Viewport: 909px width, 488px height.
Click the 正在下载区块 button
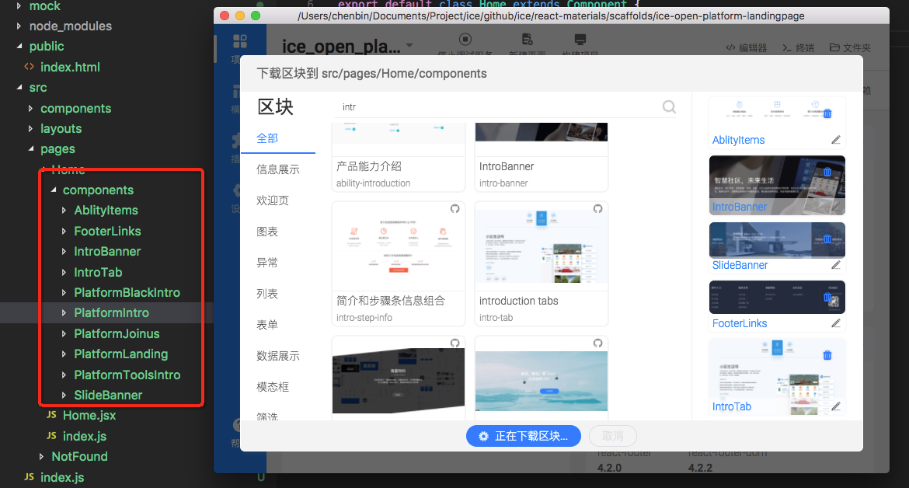pos(523,436)
